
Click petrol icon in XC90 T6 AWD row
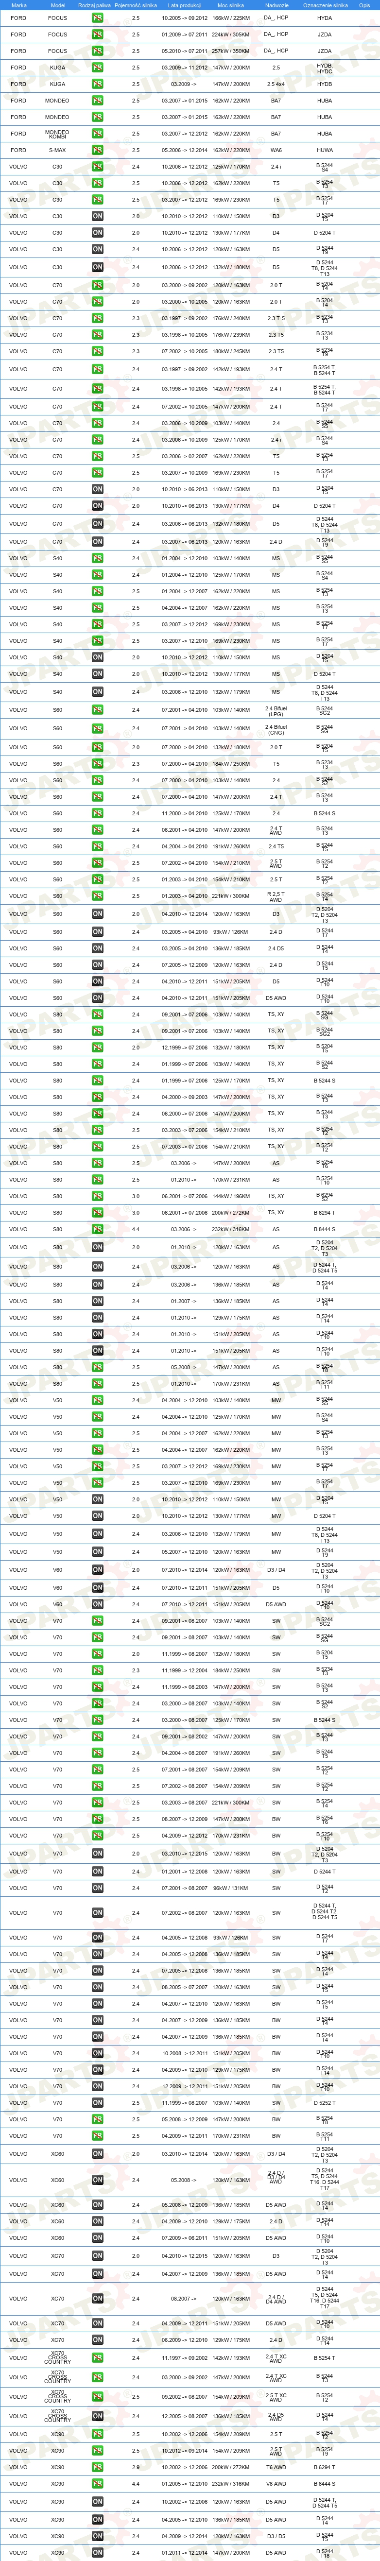click(x=98, y=2467)
